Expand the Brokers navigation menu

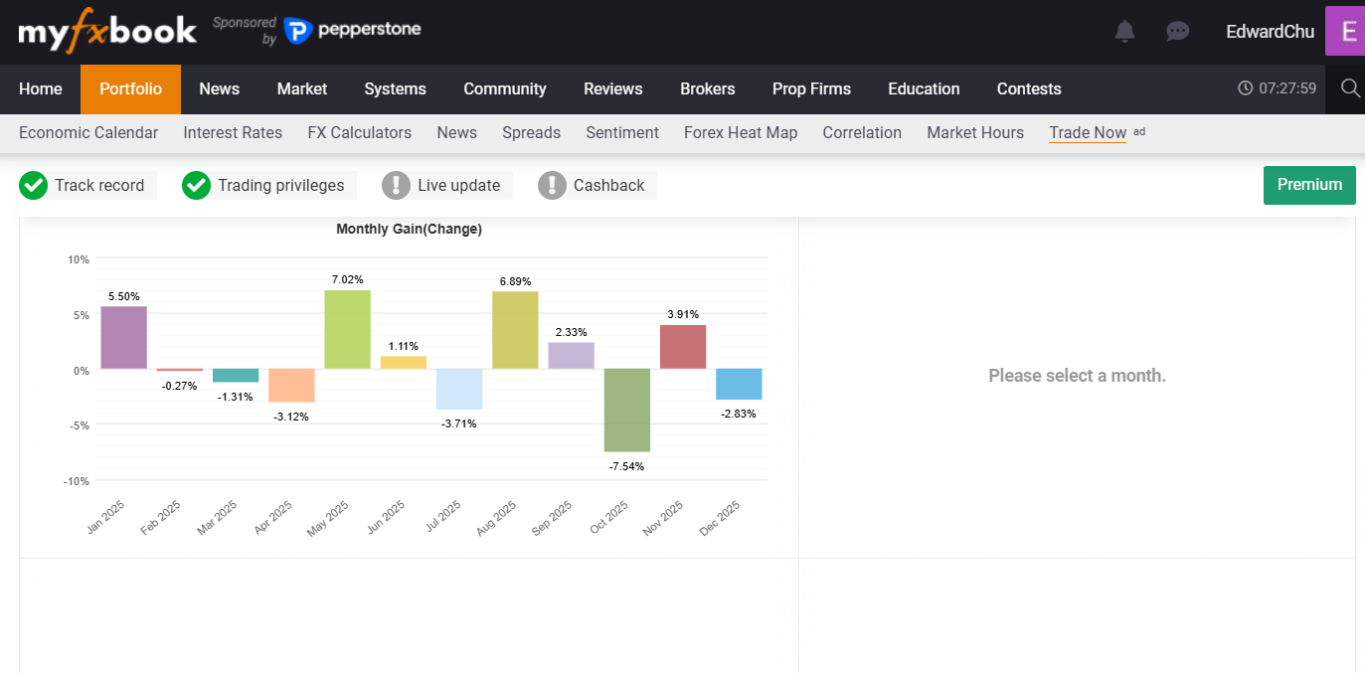(x=707, y=89)
